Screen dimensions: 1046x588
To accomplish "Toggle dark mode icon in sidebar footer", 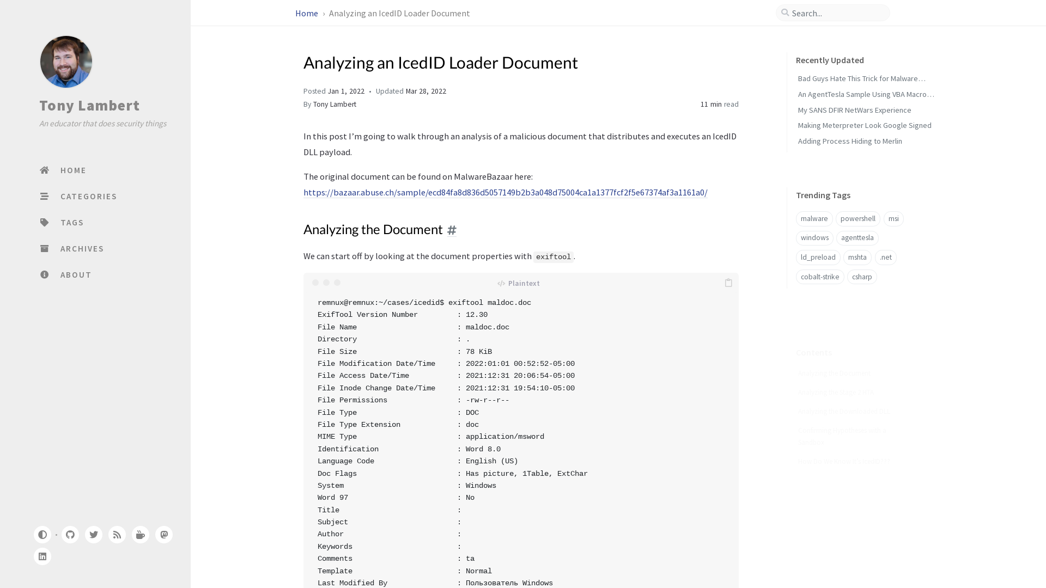I will (42, 535).
